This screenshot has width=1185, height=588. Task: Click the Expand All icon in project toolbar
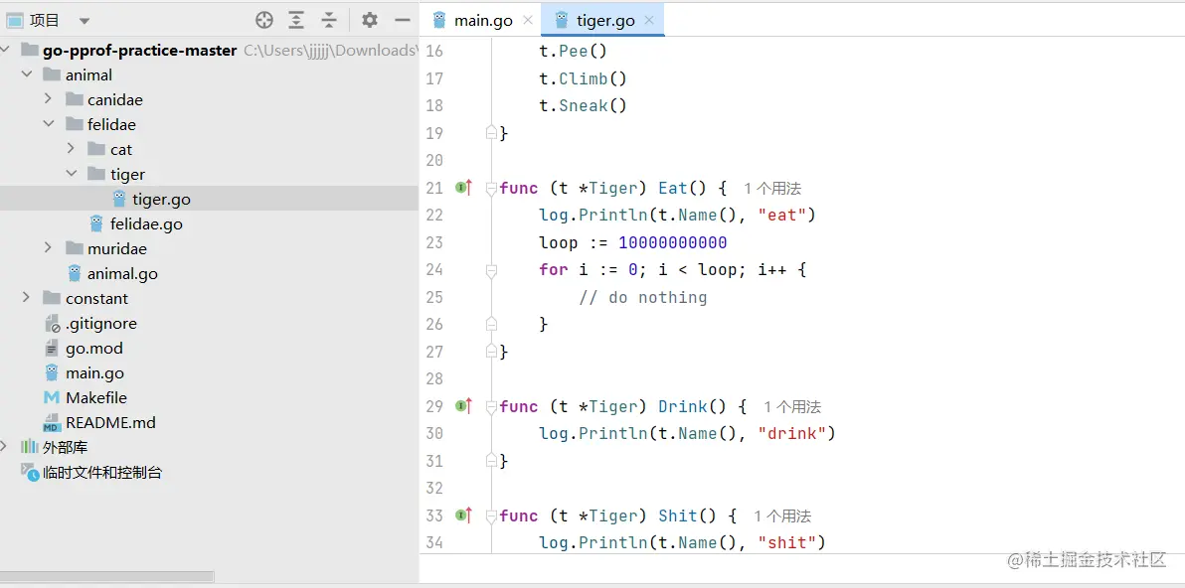296,21
